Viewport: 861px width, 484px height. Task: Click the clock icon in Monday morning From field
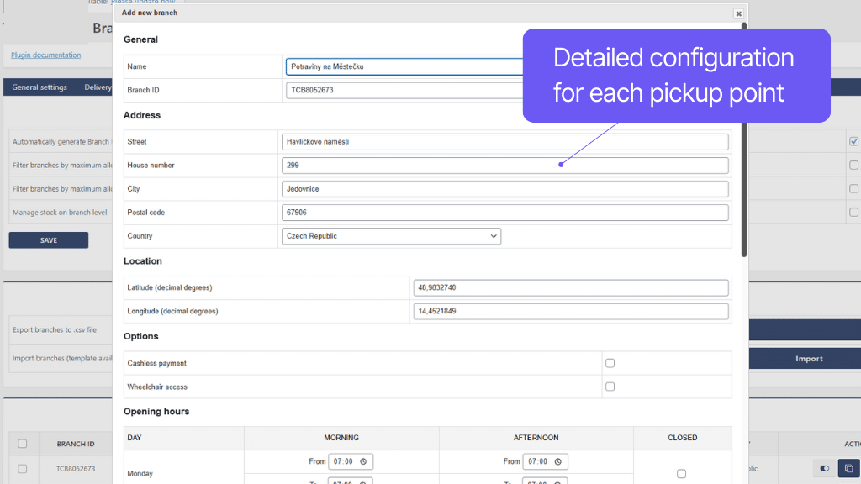363,462
